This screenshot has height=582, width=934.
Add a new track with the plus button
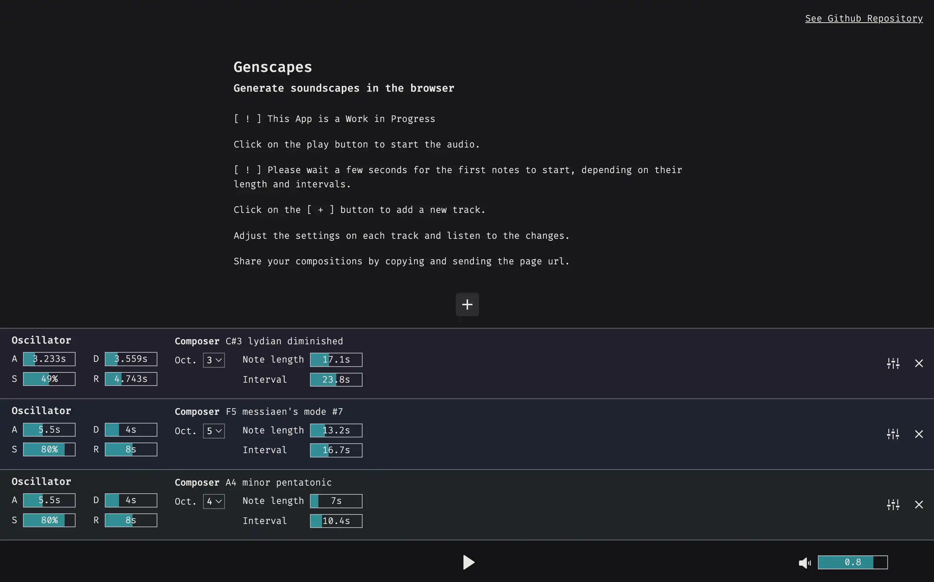tap(467, 305)
